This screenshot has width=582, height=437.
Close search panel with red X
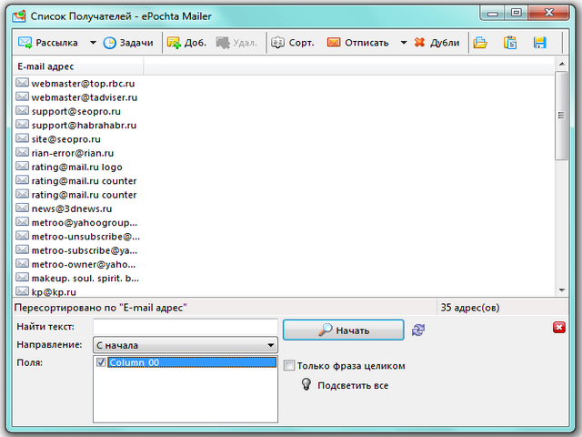tap(559, 328)
